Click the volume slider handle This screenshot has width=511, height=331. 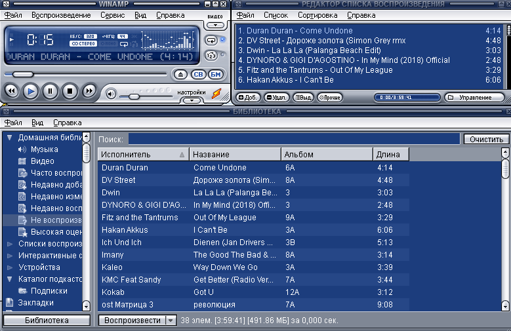(x=134, y=97)
